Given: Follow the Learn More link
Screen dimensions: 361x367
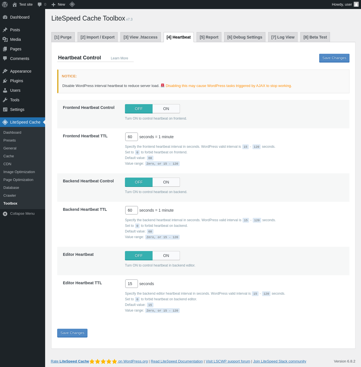Looking at the screenshot, I should pos(119,58).
